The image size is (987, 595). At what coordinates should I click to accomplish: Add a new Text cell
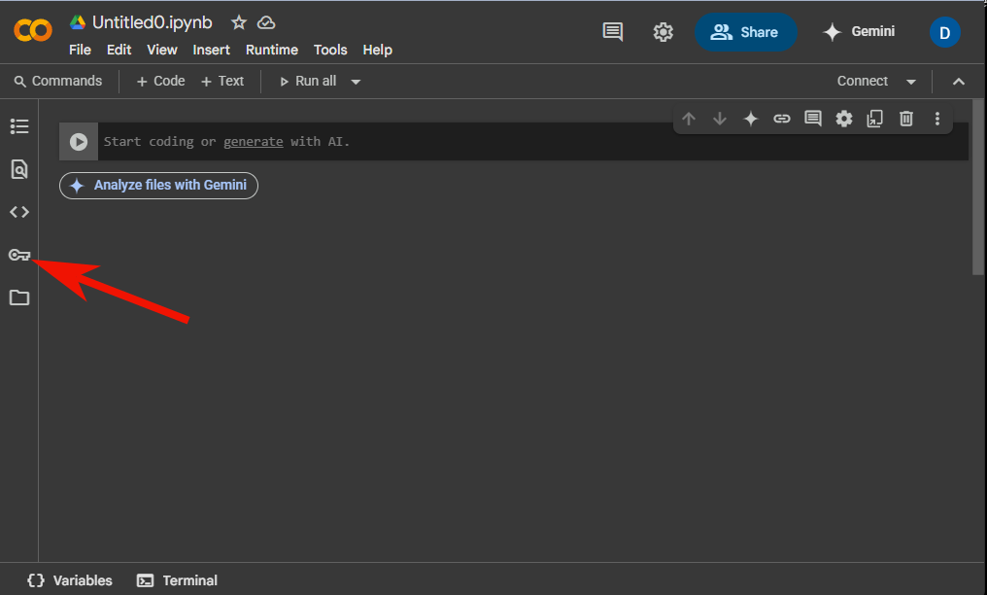(x=222, y=82)
